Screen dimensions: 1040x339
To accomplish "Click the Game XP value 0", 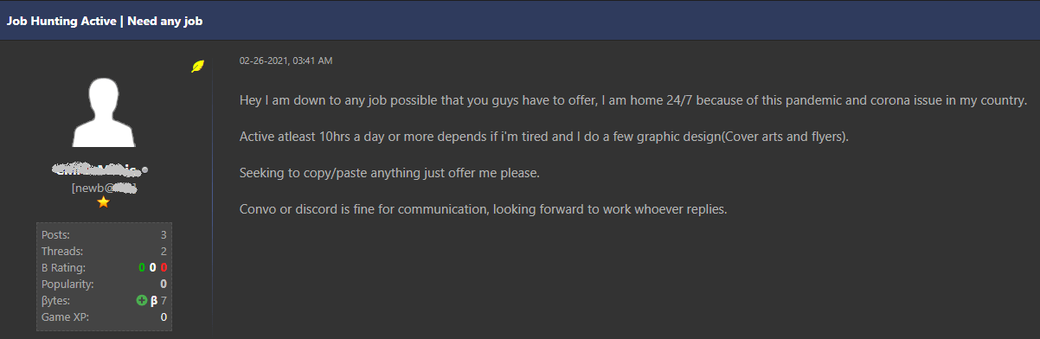I will (x=164, y=317).
